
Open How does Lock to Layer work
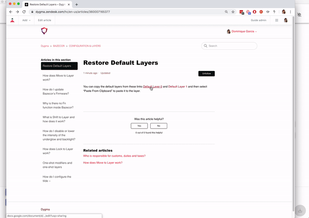click(x=58, y=151)
